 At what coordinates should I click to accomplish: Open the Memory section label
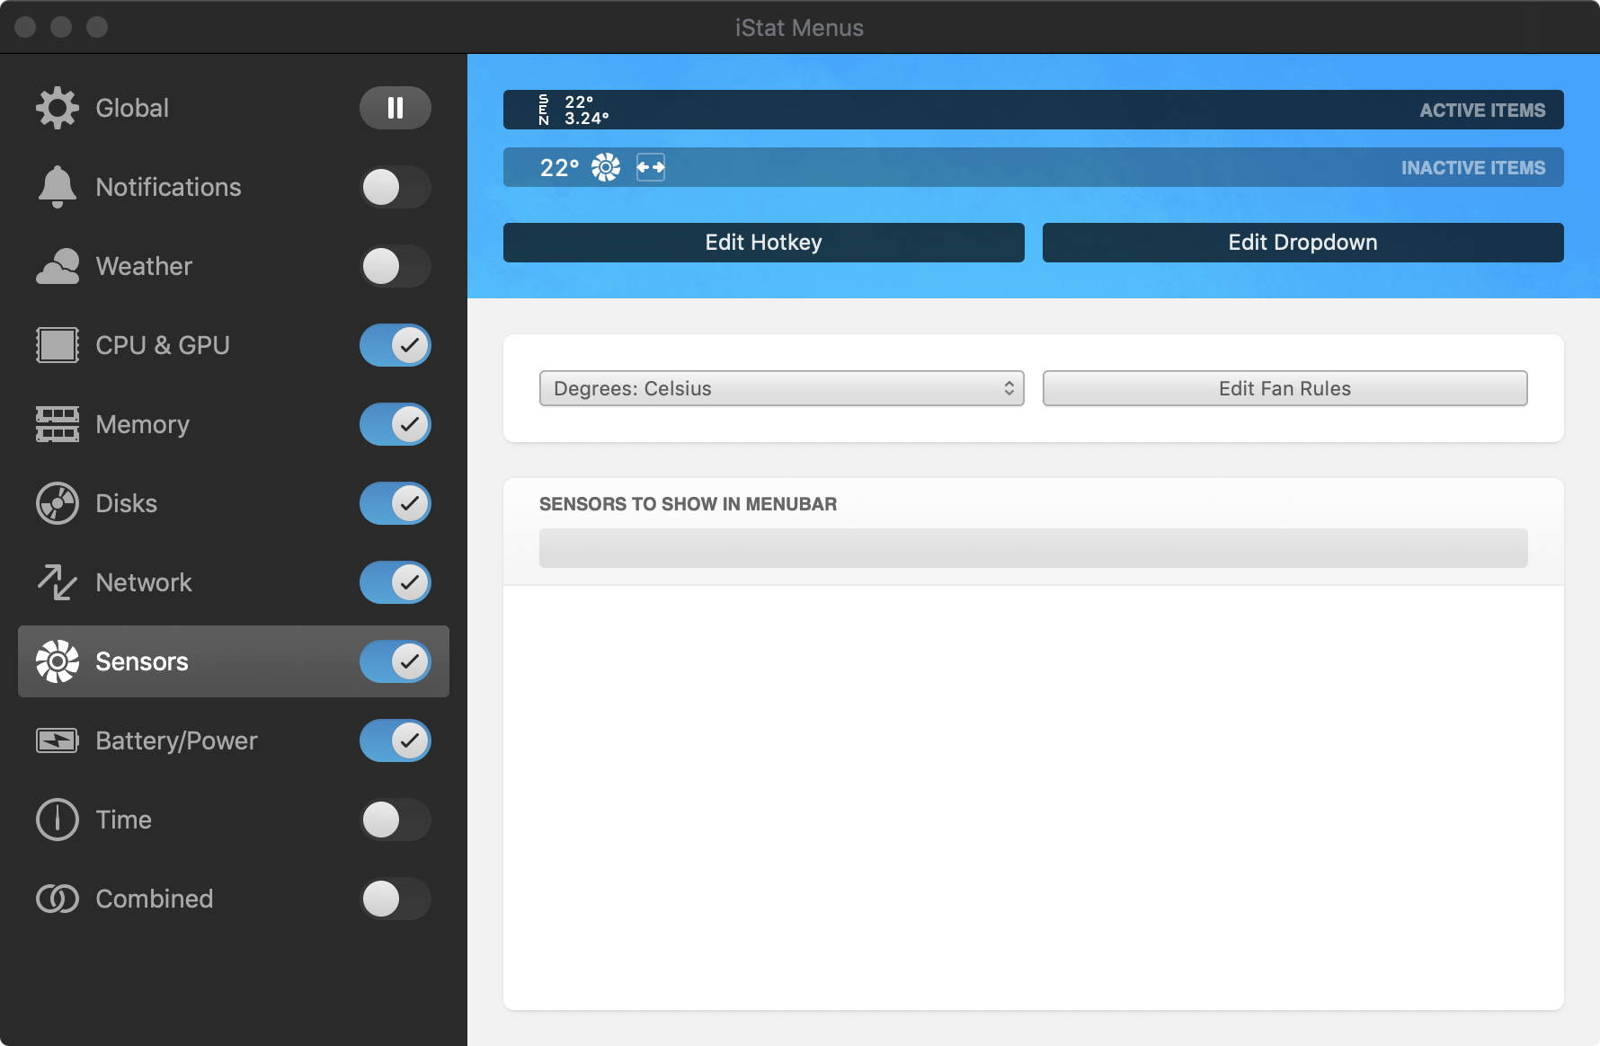coord(142,424)
